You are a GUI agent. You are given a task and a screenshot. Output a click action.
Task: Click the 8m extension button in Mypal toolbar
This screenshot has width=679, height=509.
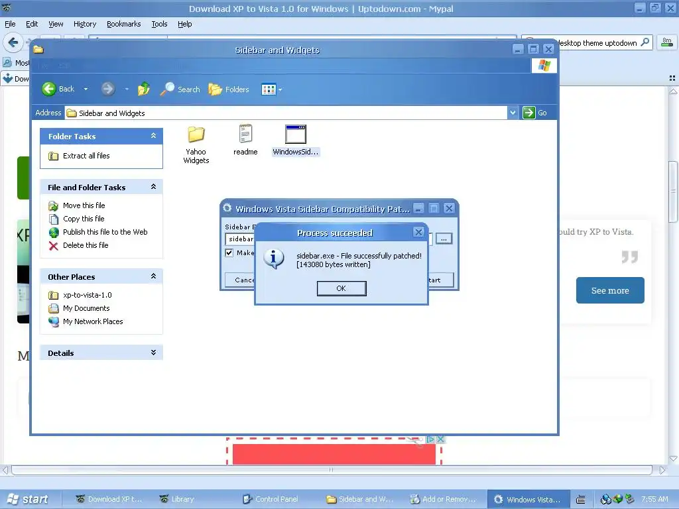click(667, 42)
